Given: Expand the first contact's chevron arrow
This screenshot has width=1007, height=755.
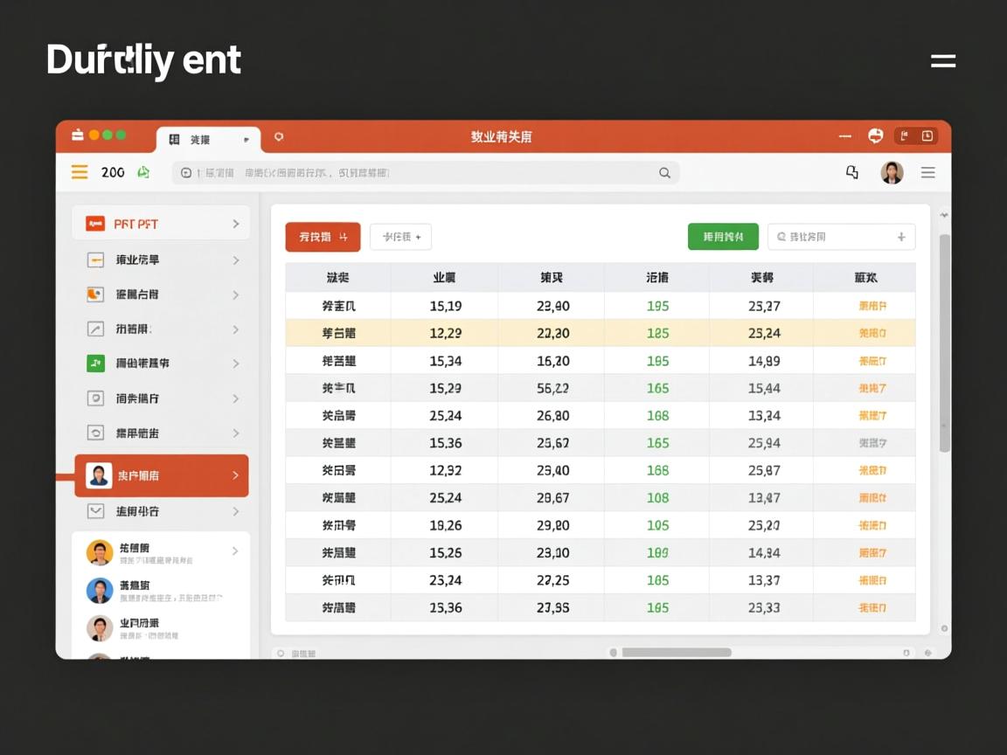Looking at the screenshot, I should click(235, 551).
